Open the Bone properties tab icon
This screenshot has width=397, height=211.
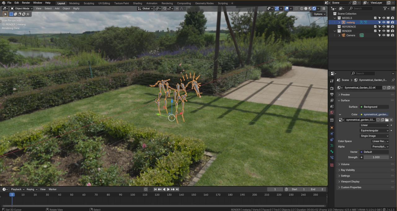click(332, 152)
